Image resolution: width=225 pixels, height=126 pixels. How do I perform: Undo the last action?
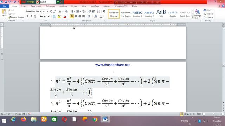pyautogui.click(x=9, y=2)
